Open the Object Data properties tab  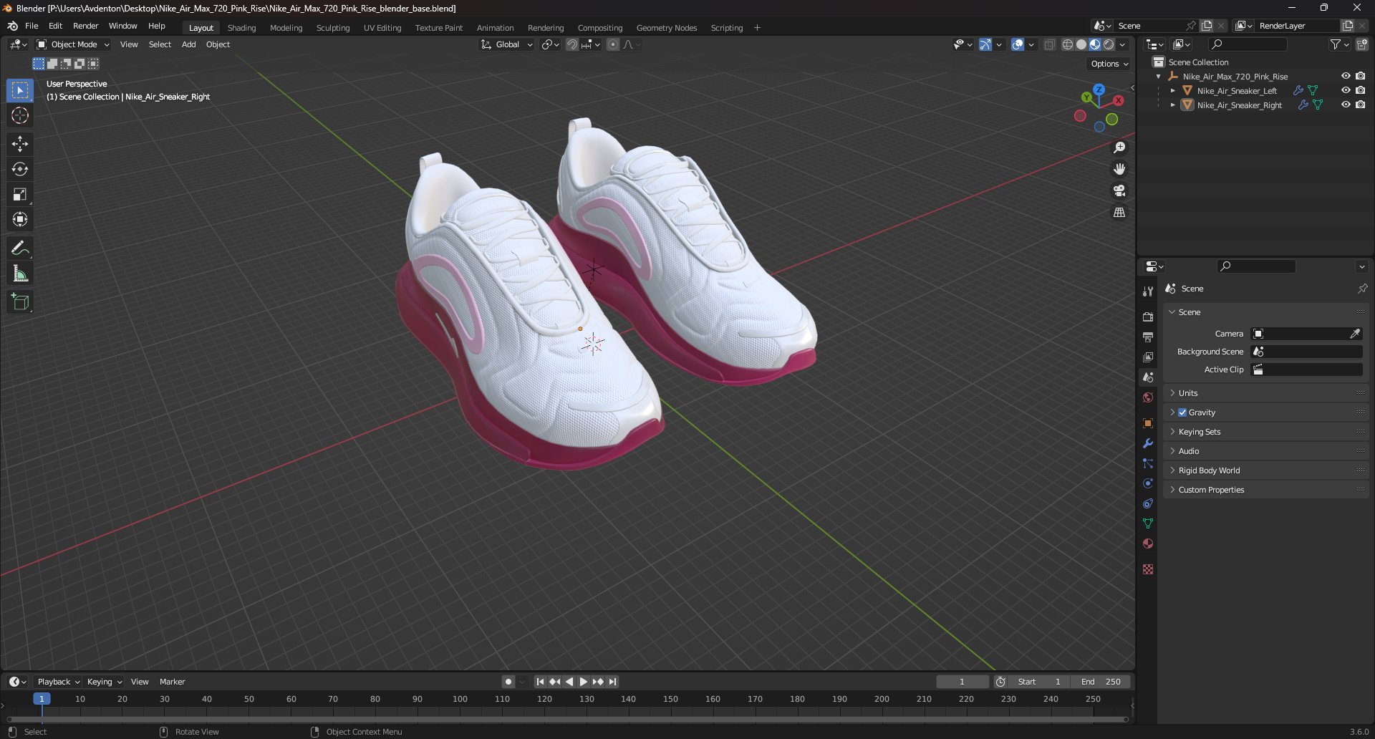(x=1148, y=523)
